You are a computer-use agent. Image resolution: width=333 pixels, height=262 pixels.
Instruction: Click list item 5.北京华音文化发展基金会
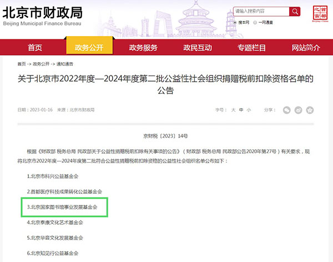coord(55,238)
